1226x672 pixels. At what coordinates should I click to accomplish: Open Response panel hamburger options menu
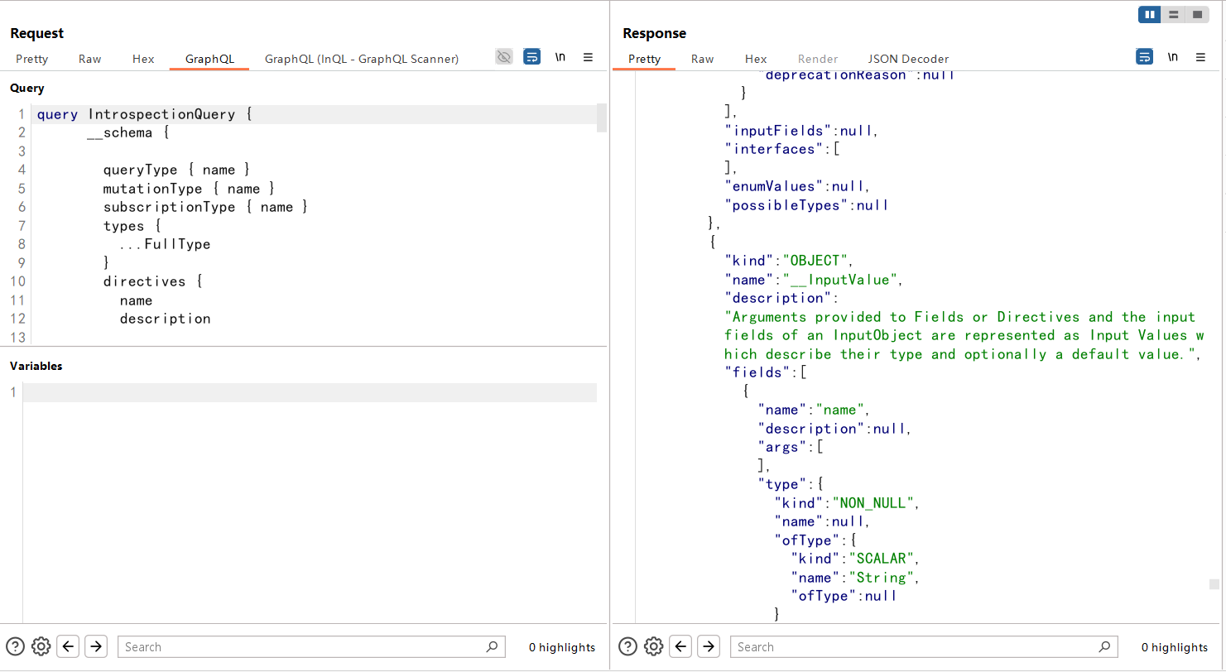point(1200,57)
